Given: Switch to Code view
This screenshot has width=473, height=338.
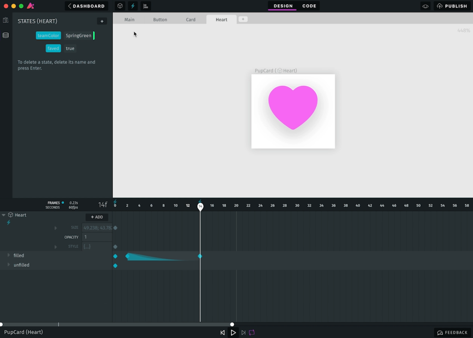Looking at the screenshot, I should [x=309, y=6].
